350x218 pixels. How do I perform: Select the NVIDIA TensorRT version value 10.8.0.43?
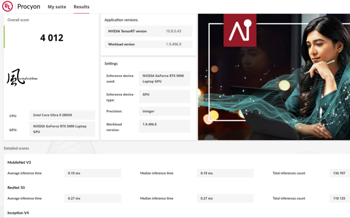tap(174, 31)
